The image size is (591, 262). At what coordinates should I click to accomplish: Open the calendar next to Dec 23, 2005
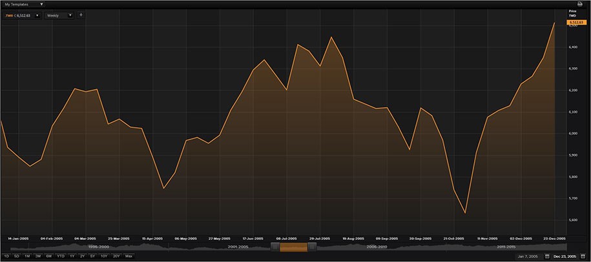[x=583, y=256]
